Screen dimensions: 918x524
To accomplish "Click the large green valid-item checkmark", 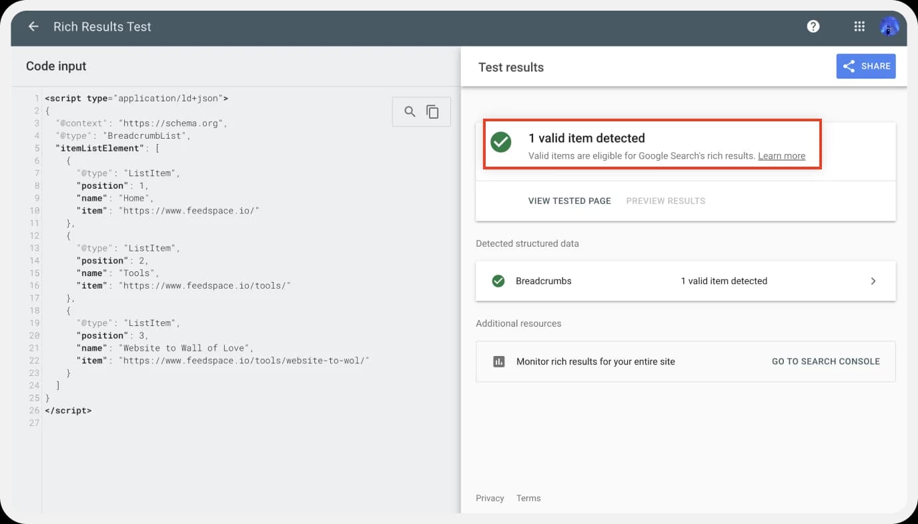I will (x=501, y=142).
